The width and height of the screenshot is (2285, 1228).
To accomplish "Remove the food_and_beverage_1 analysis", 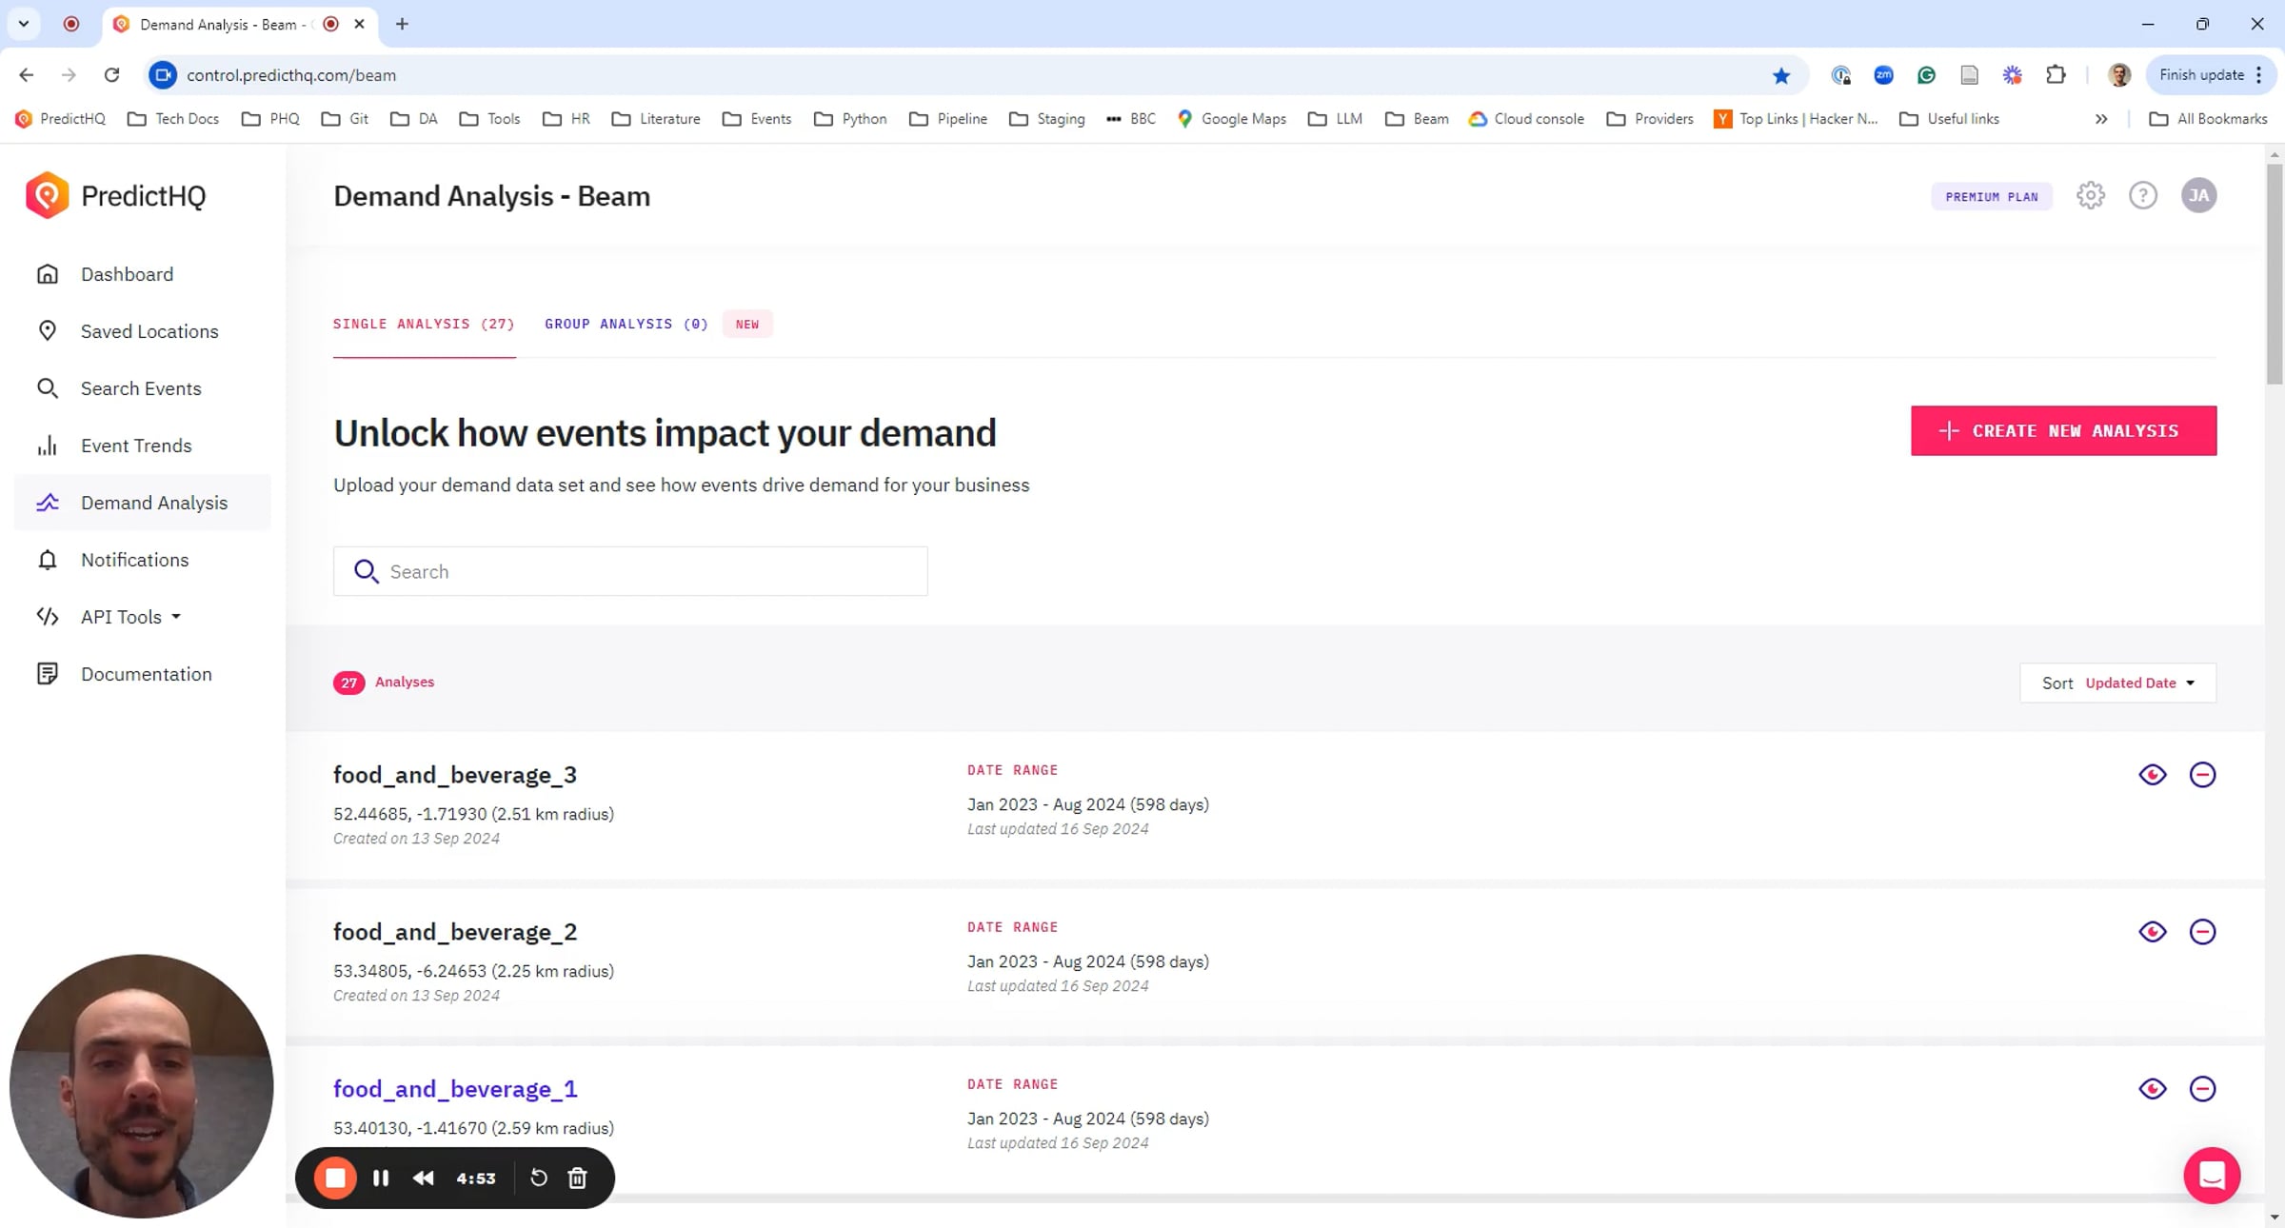I will tap(2202, 1089).
